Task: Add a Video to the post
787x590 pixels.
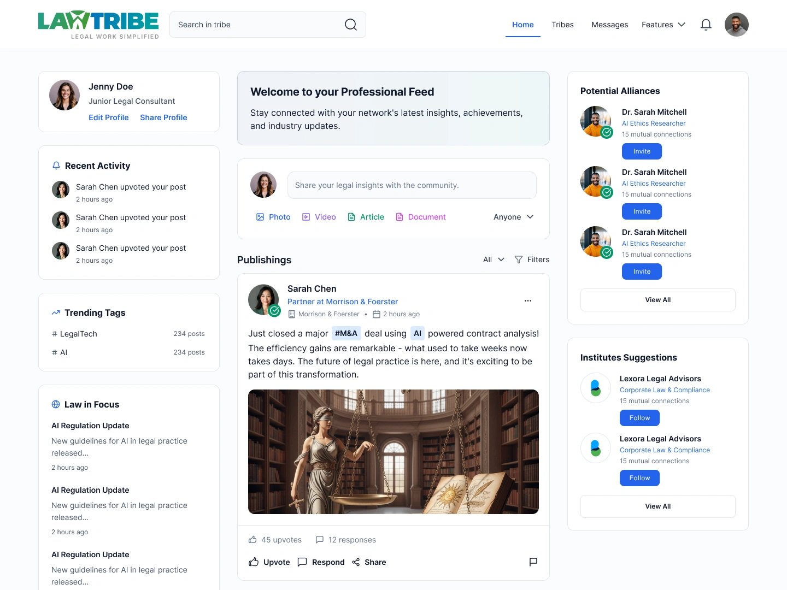Action: [x=319, y=217]
